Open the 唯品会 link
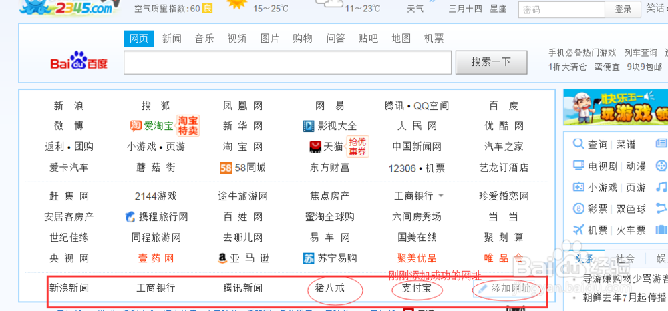This screenshot has width=668, height=311. coord(504,258)
